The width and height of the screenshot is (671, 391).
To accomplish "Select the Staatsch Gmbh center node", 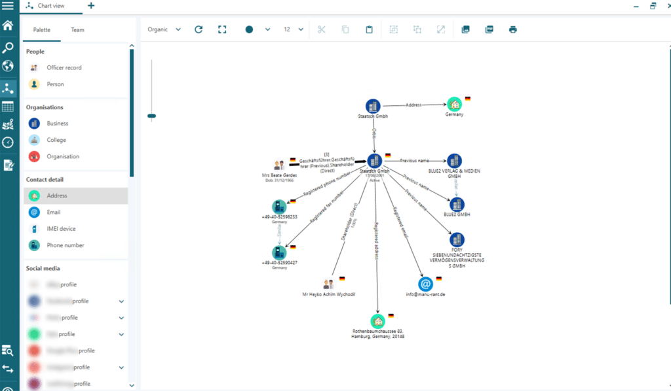I will click(x=374, y=161).
